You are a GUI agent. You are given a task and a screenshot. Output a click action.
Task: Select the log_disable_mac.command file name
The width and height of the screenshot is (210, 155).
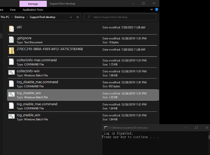tap(37, 82)
